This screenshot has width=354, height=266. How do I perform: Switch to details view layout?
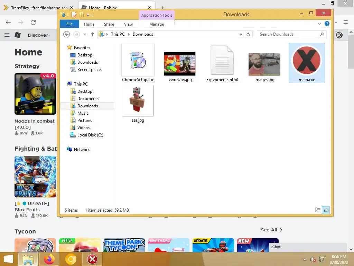[x=318, y=210]
